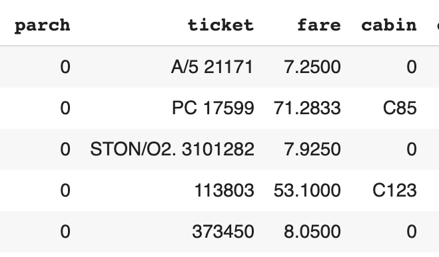Viewport: 439px width, 257px height.
Task: Select cabin value in 373450 row
Action: click(x=412, y=232)
